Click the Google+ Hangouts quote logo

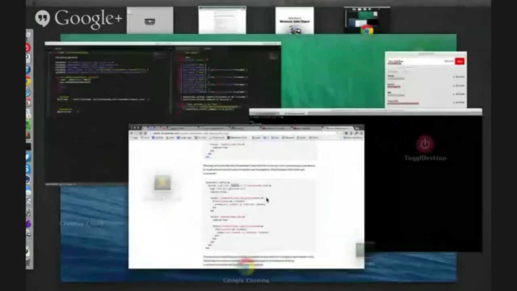pos(42,19)
